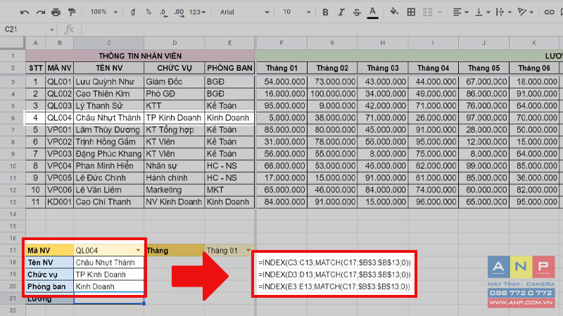Open more number formats 123 menu
Screen dimensions: 563x316
[197, 12]
